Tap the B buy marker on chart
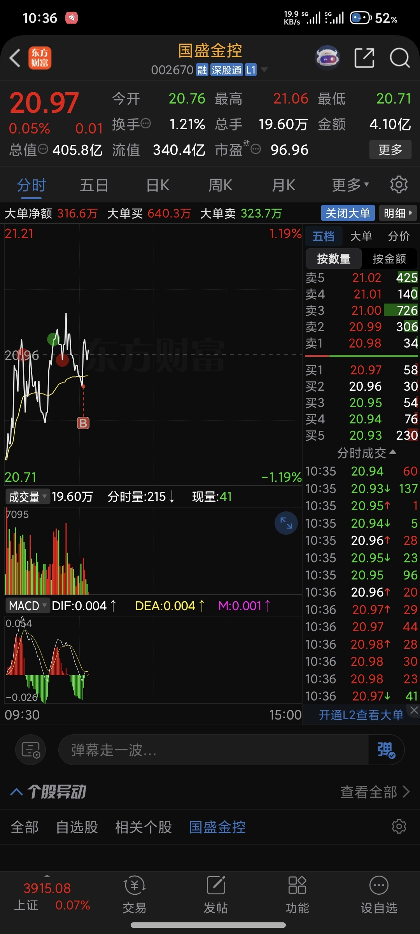Viewport: 420px width, 934px height. coord(83,423)
